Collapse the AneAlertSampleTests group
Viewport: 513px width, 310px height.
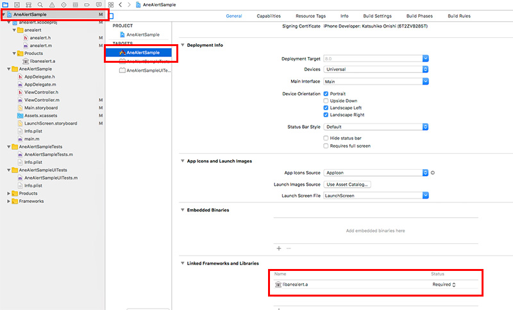pyautogui.click(x=9, y=147)
